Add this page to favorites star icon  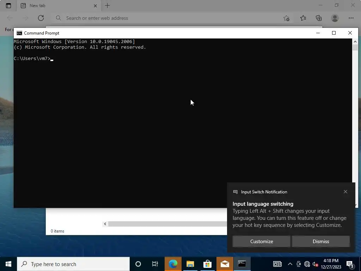click(x=286, y=18)
